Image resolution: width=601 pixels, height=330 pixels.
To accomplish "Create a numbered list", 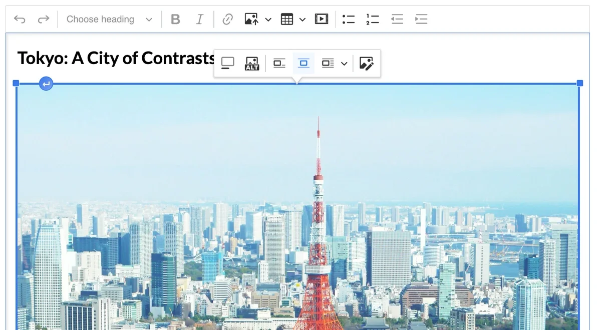I will [x=372, y=20].
